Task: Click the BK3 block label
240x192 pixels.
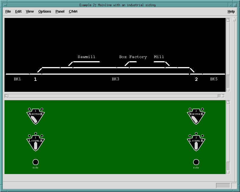Action: 115,79
